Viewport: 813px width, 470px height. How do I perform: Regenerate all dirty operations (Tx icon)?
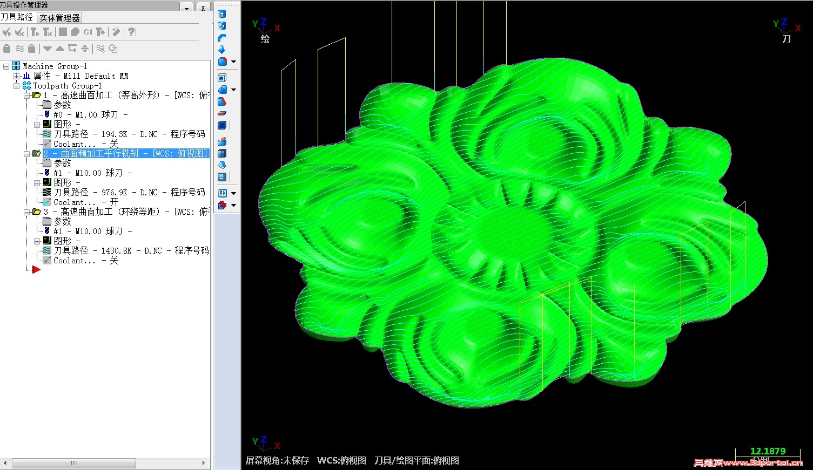tap(48, 32)
